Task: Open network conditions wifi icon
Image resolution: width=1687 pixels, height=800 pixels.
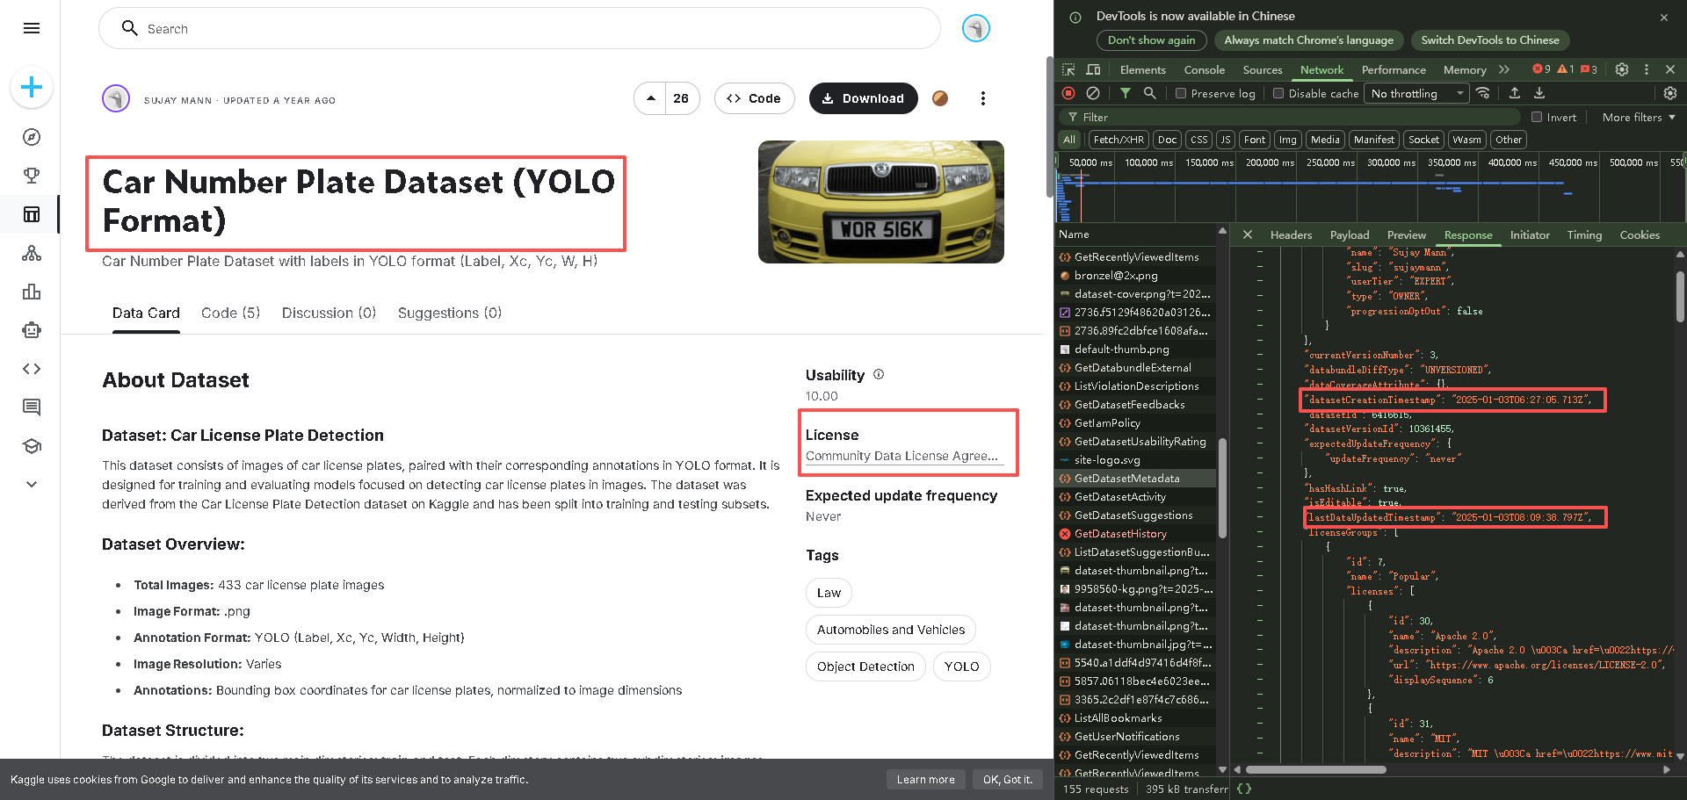Action: (1483, 93)
